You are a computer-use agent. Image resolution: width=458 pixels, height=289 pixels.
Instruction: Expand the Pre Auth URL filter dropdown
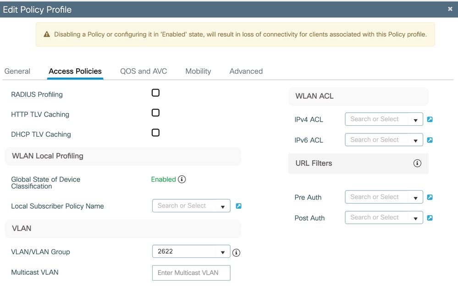point(384,197)
